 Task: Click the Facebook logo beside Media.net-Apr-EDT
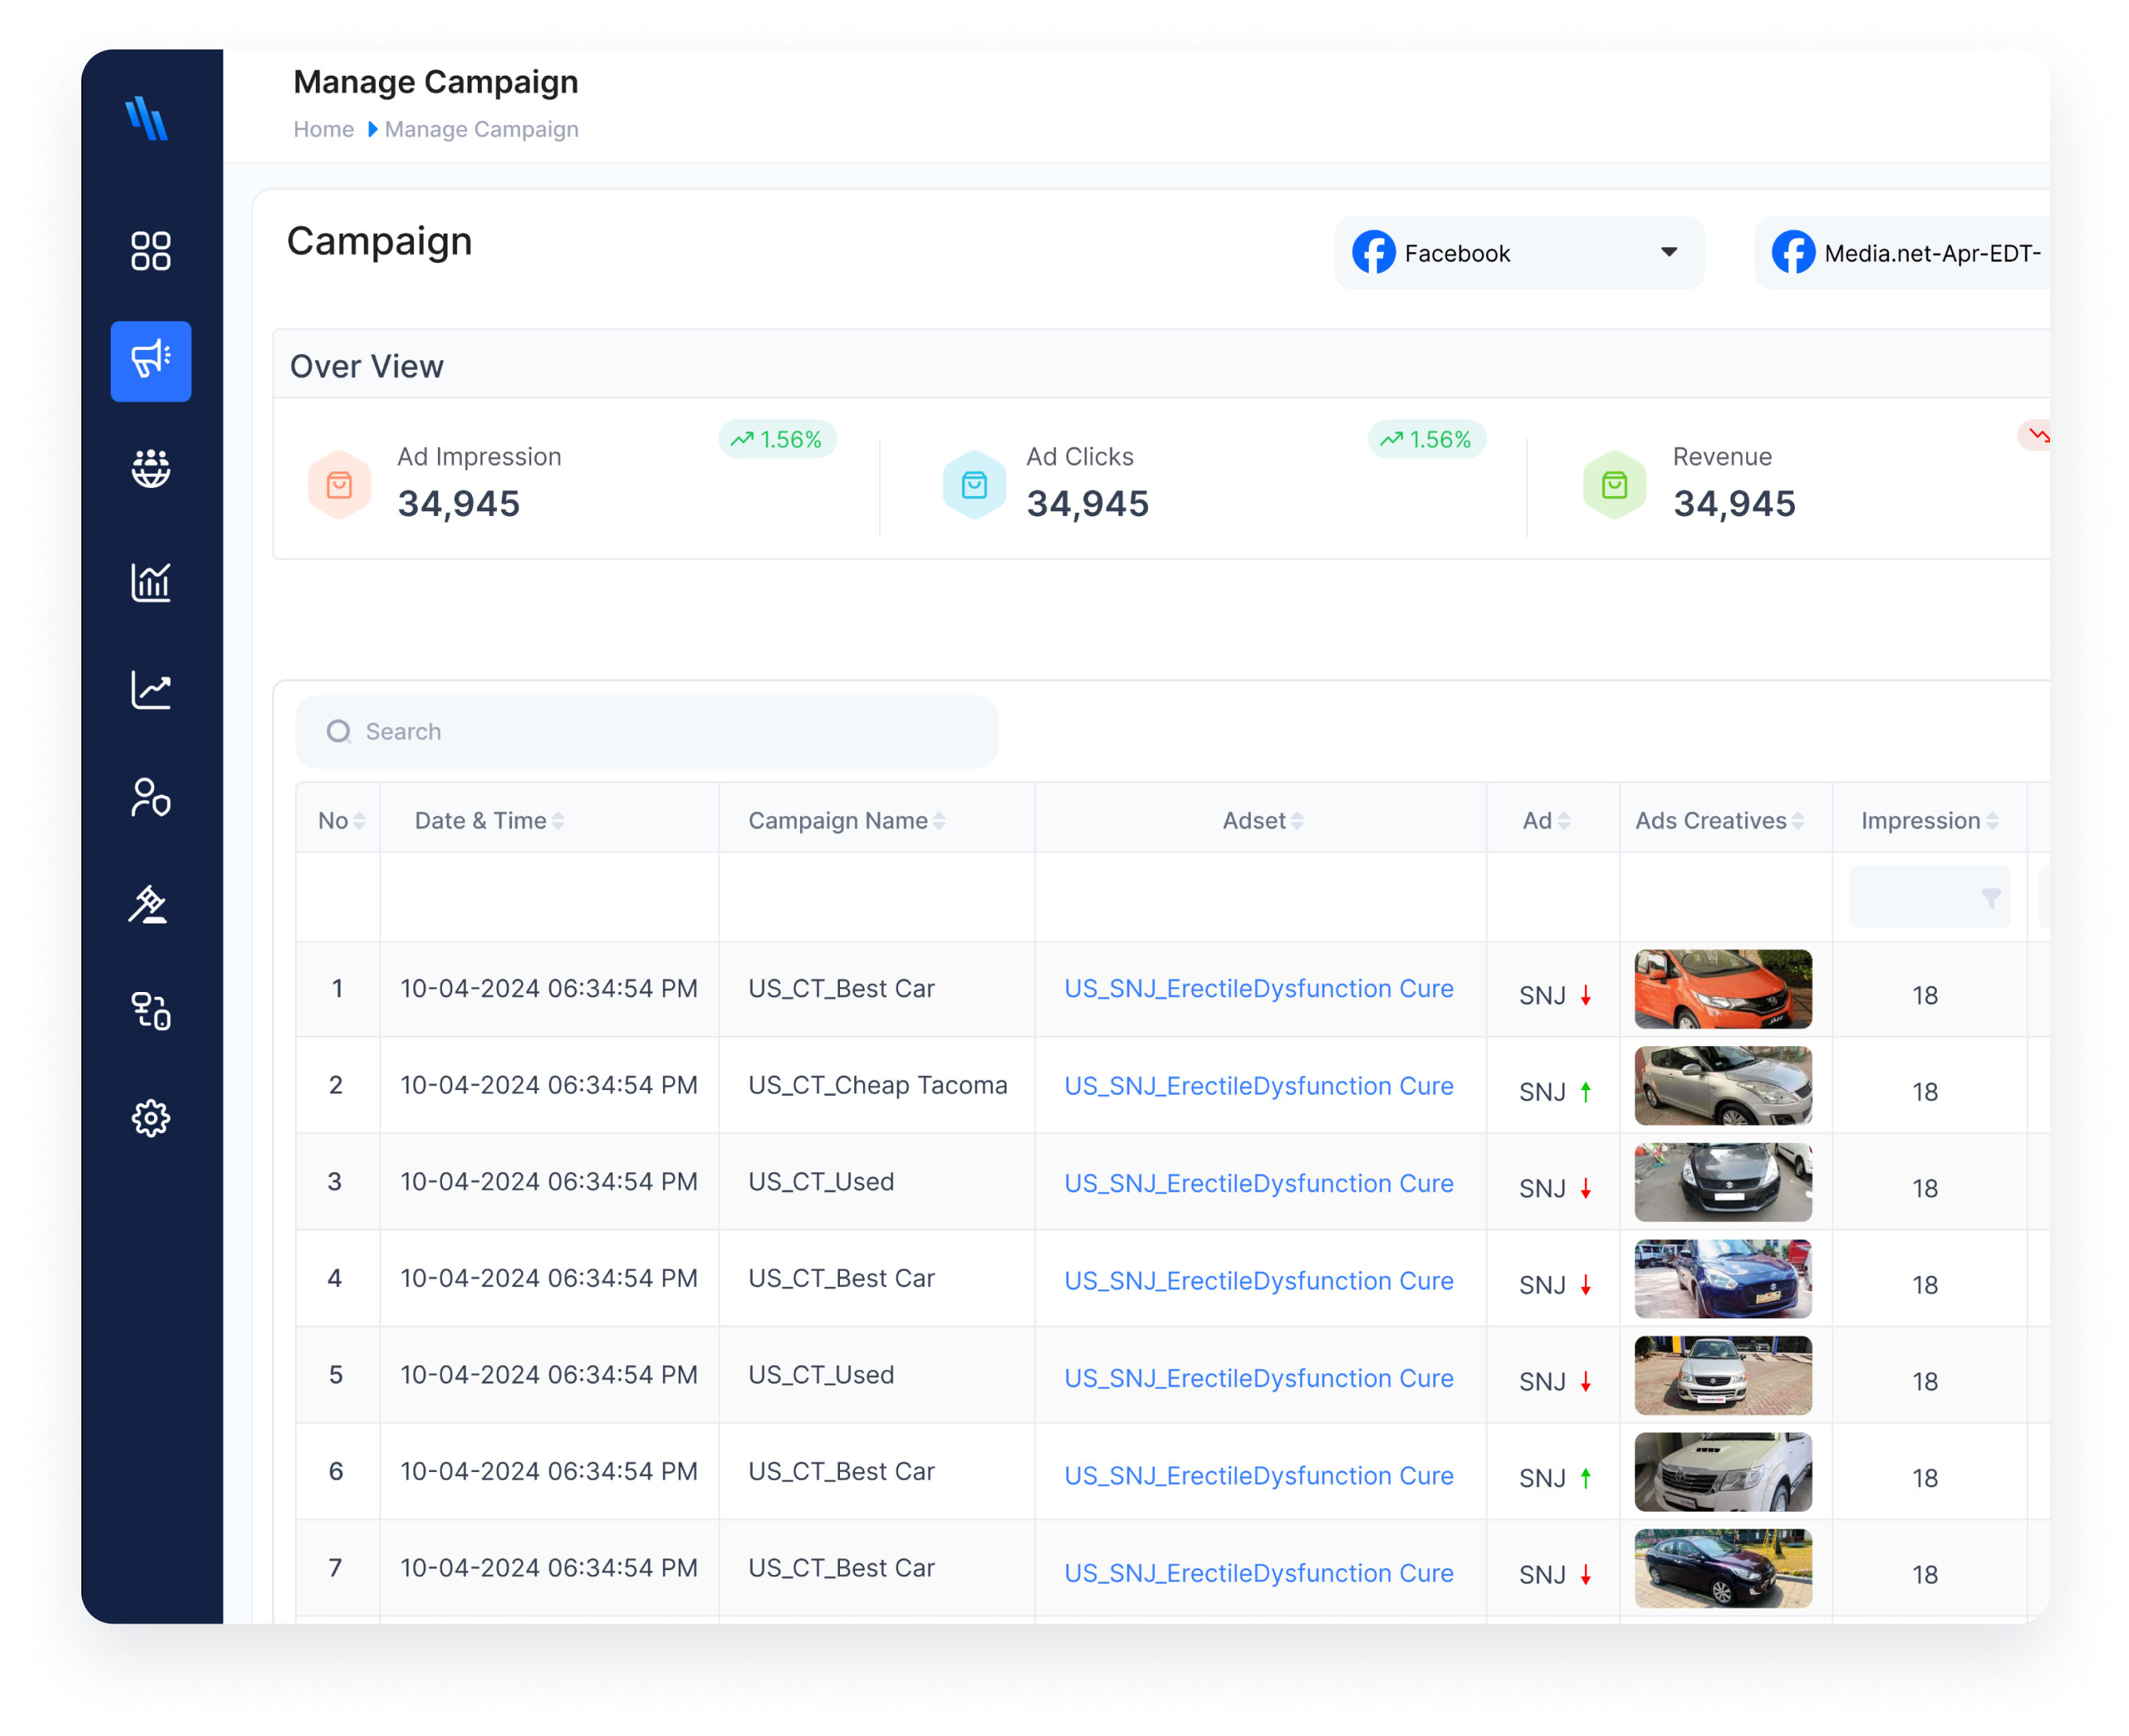click(x=1794, y=252)
